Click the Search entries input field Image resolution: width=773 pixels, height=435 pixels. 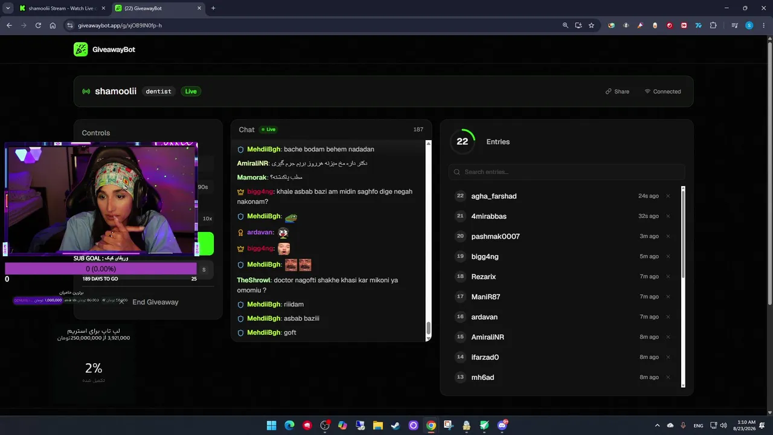tap(566, 172)
